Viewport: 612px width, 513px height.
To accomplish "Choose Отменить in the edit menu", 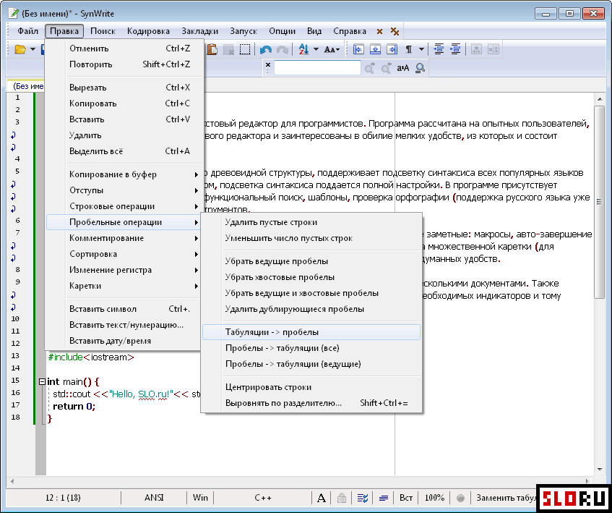I will coord(124,48).
